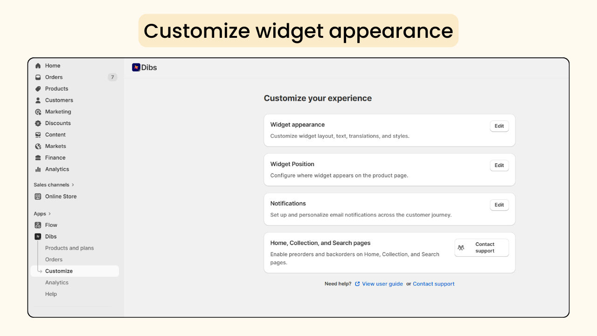Screen dimensions: 597x336
Task: Click the Orders count badge showing 7
Action: tap(112, 77)
